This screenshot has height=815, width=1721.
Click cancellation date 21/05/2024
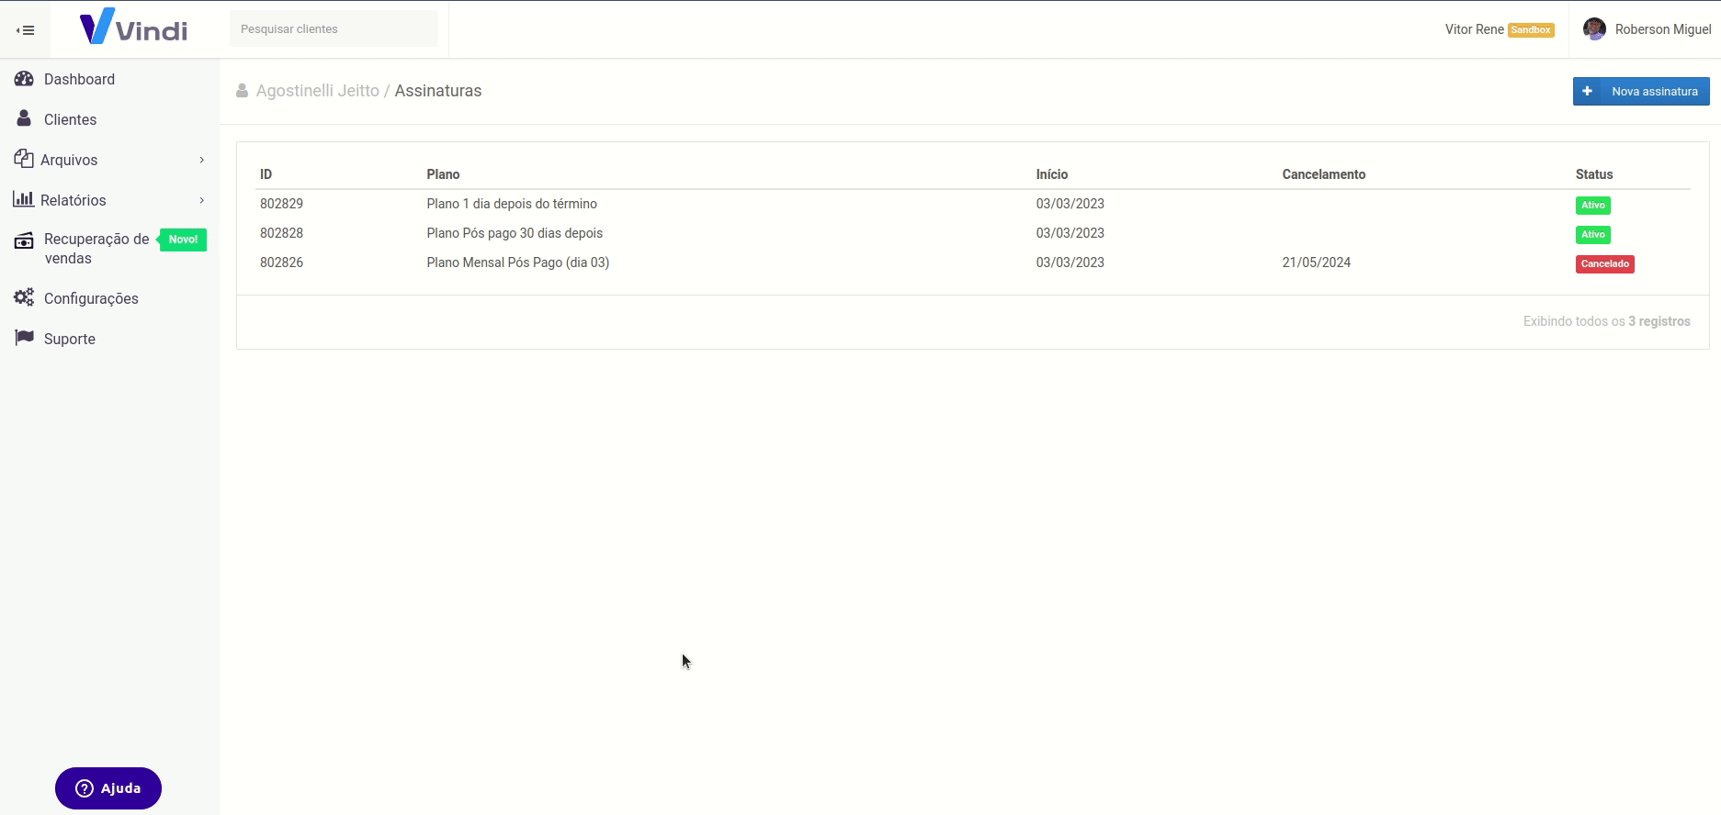pyautogui.click(x=1317, y=262)
